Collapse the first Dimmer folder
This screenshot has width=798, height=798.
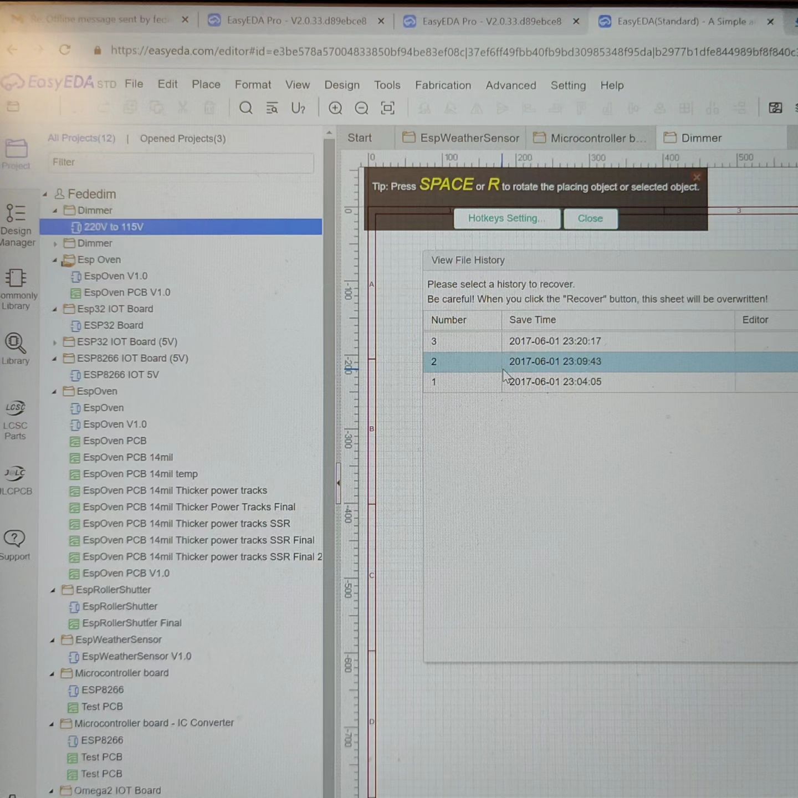pos(55,211)
